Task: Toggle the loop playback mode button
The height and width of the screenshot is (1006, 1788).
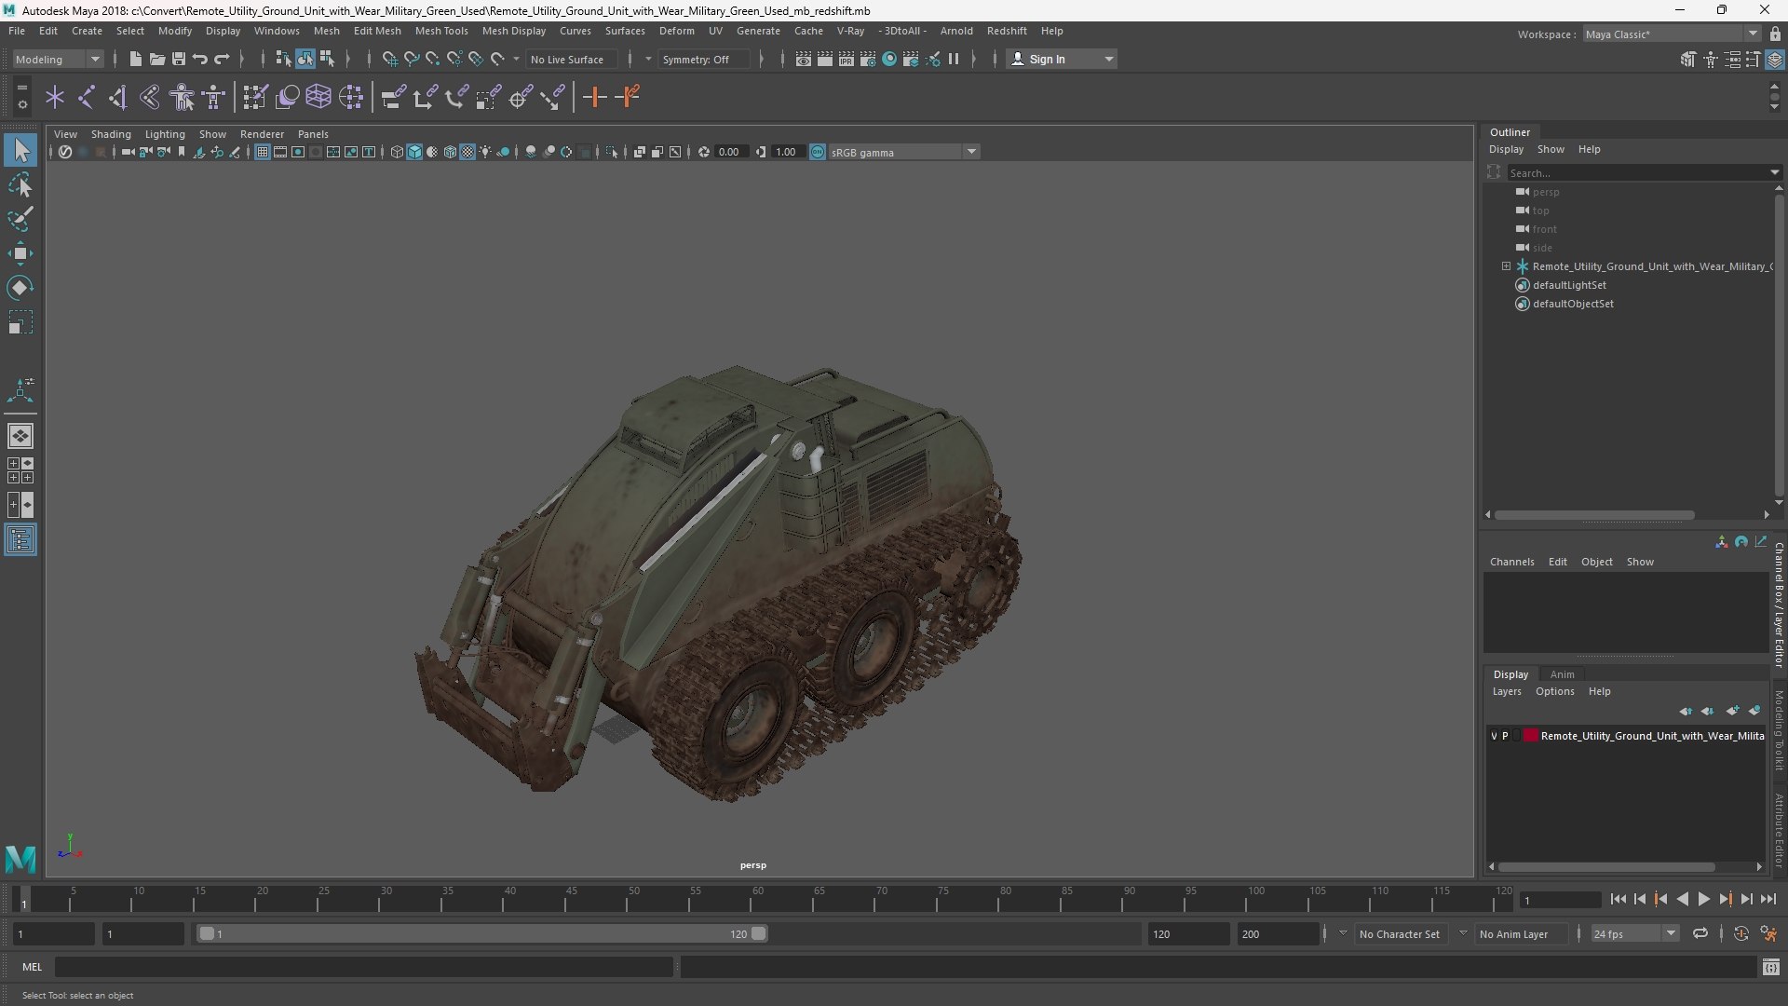Action: click(1700, 933)
